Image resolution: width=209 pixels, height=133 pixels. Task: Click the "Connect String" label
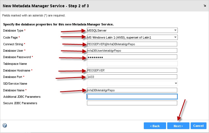tap(13, 44)
